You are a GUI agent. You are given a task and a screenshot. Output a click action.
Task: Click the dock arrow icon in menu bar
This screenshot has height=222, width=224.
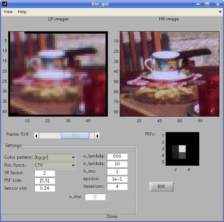coord(220,12)
